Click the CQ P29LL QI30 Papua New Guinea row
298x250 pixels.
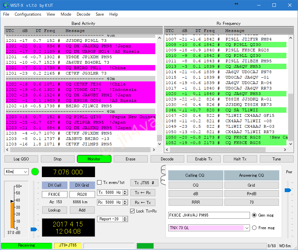(x=81, y=117)
